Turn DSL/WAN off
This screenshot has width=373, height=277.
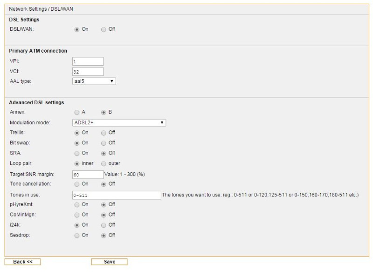(104, 29)
